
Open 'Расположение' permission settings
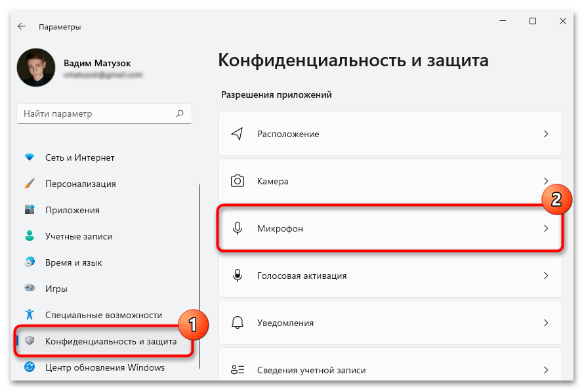(x=390, y=134)
